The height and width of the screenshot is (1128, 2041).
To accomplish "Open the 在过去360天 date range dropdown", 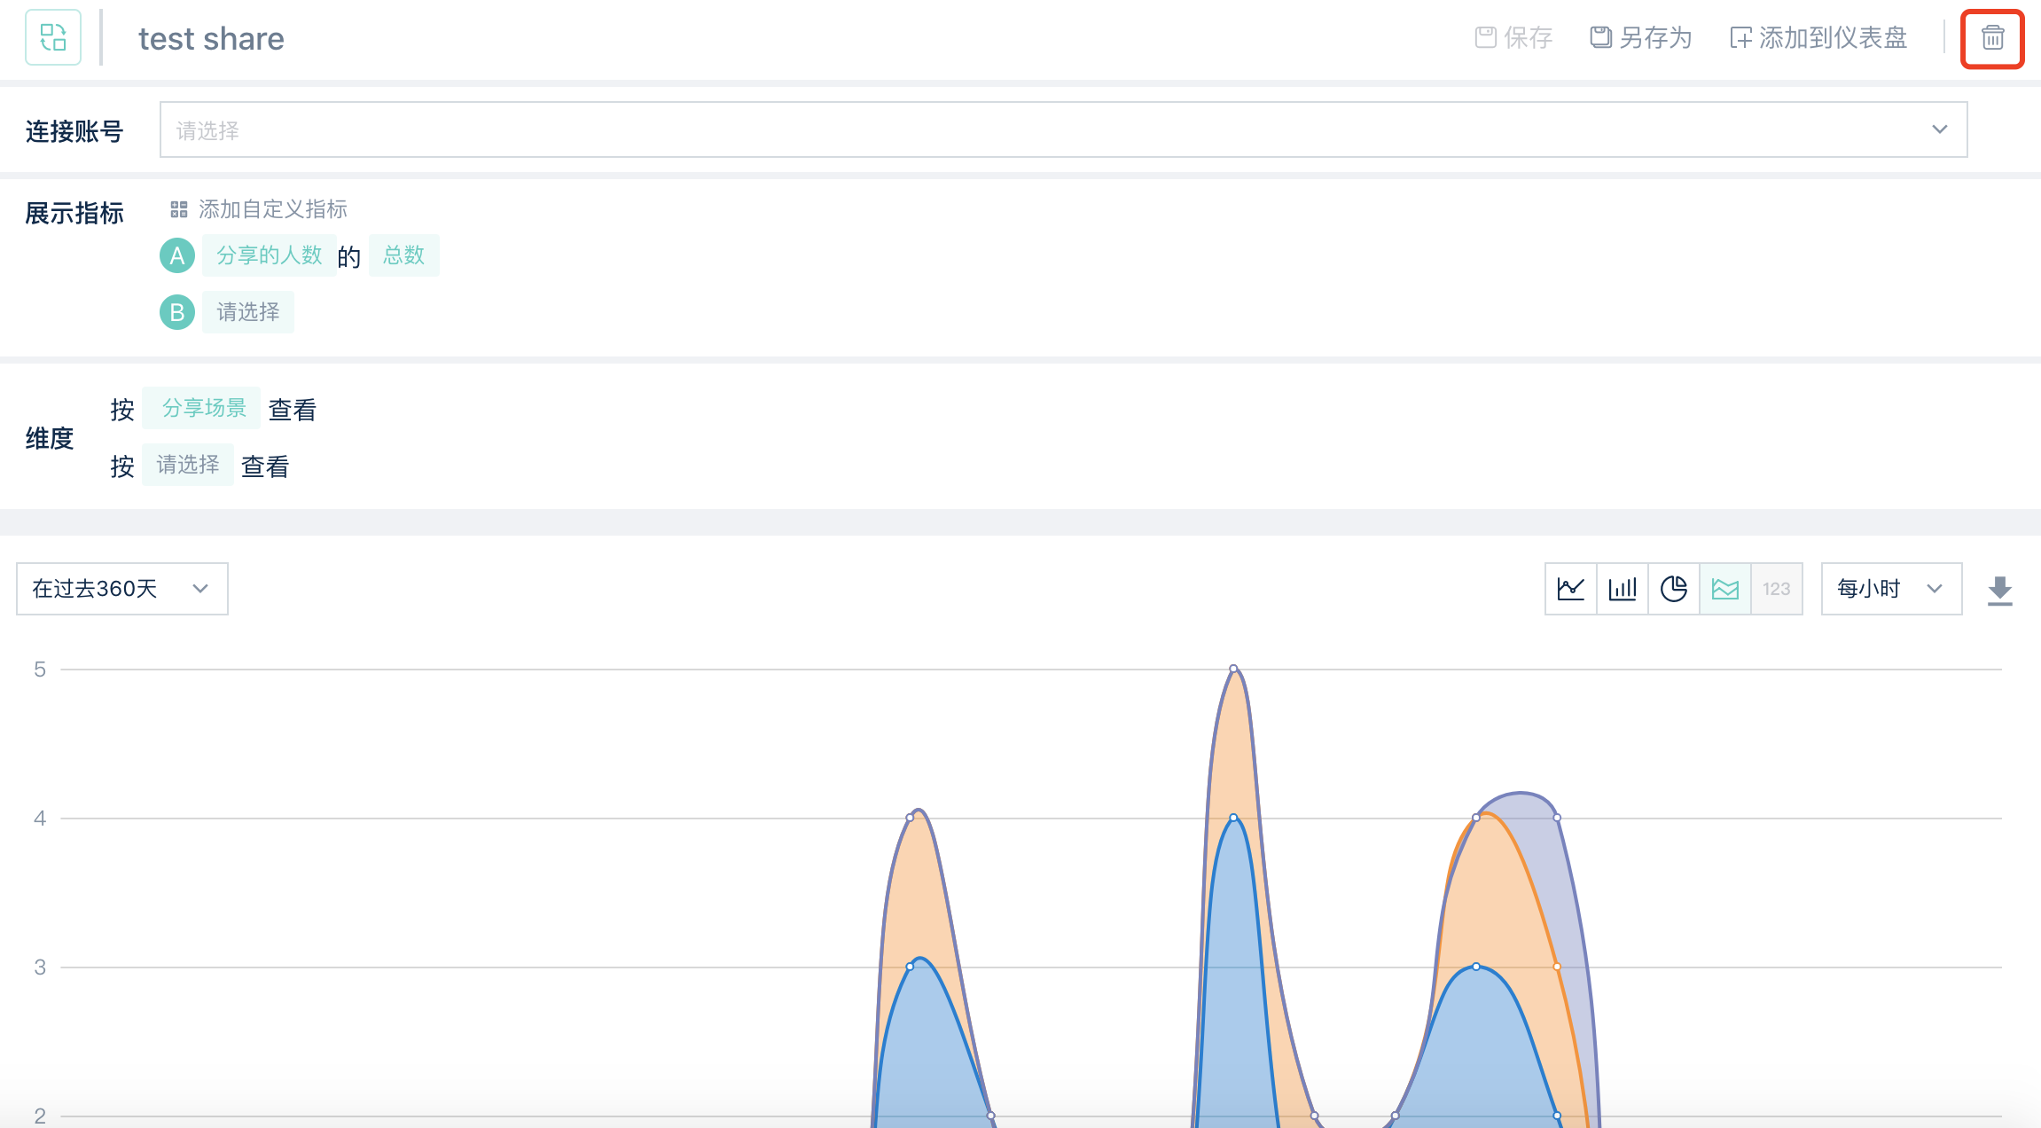I will [x=122, y=589].
